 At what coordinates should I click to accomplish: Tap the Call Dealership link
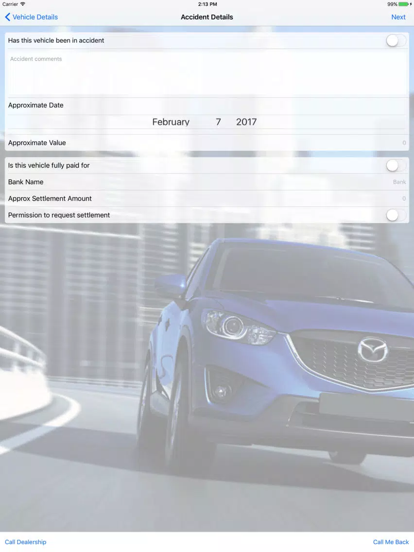pyautogui.click(x=25, y=542)
